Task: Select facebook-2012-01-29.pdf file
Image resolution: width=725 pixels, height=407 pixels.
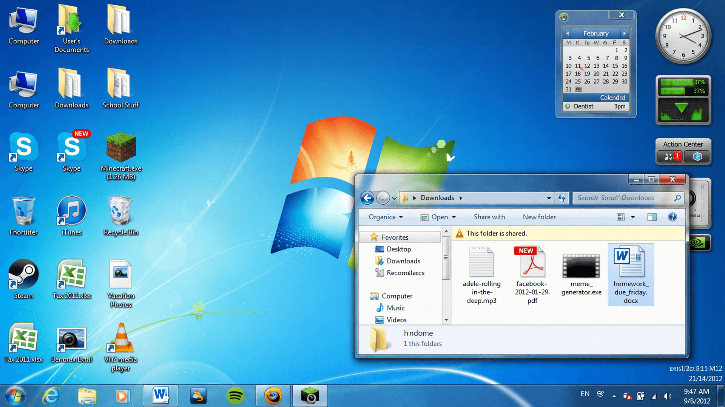Action: point(532,275)
